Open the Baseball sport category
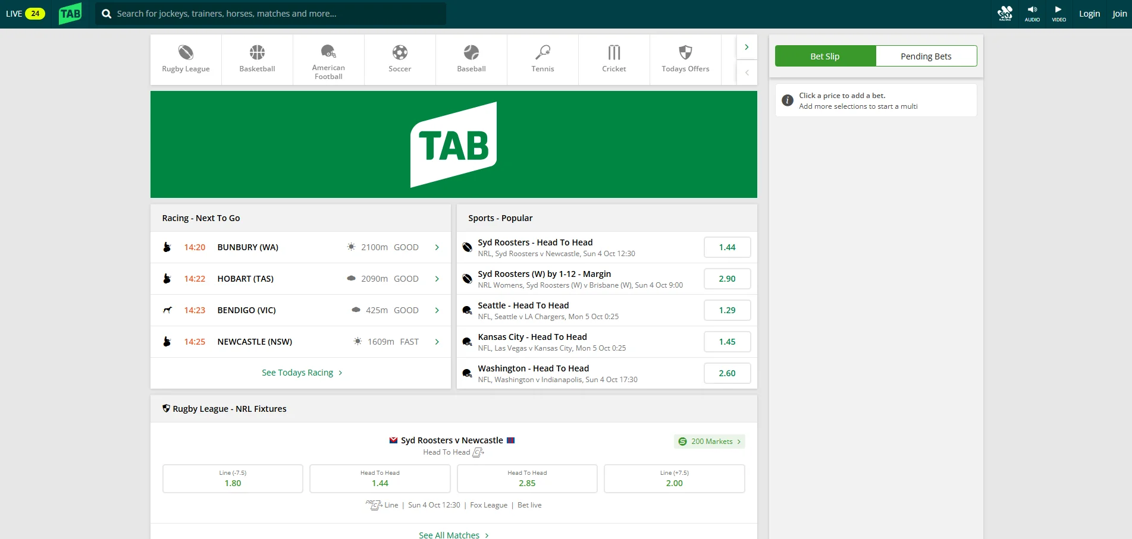Screen dimensions: 1132x539 click(x=471, y=59)
